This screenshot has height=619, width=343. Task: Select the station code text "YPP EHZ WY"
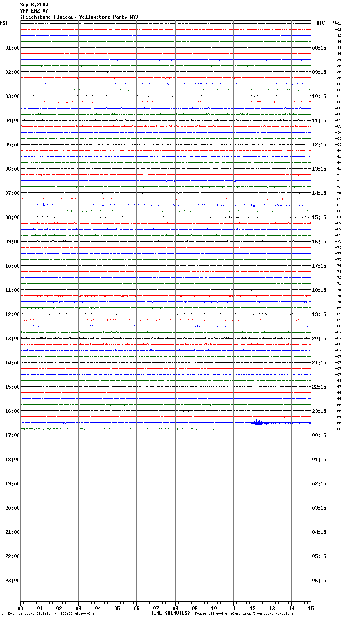point(34,11)
